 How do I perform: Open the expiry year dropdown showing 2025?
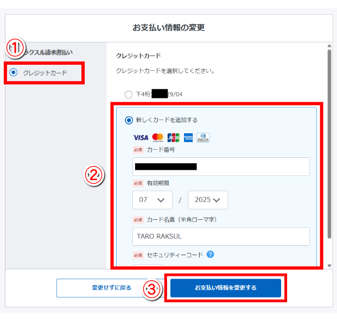click(x=208, y=200)
